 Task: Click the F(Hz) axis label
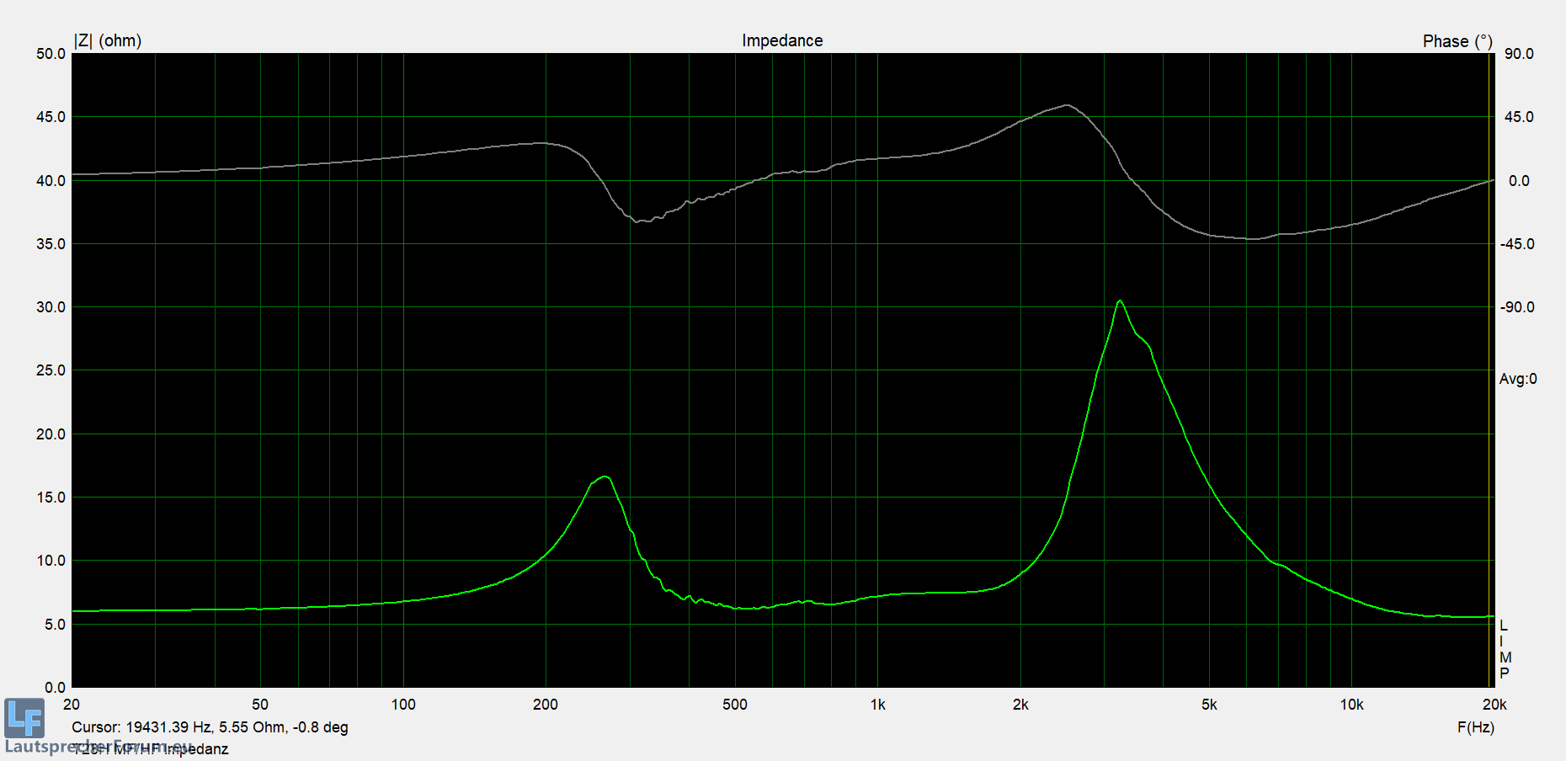1475,727
